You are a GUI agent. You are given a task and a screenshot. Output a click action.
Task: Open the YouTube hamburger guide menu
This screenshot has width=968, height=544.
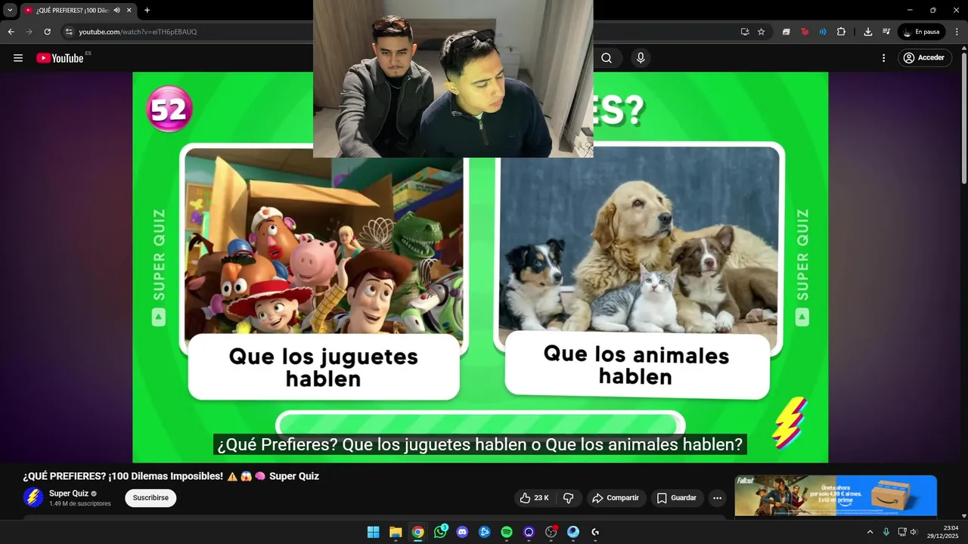tap(18, 58)
